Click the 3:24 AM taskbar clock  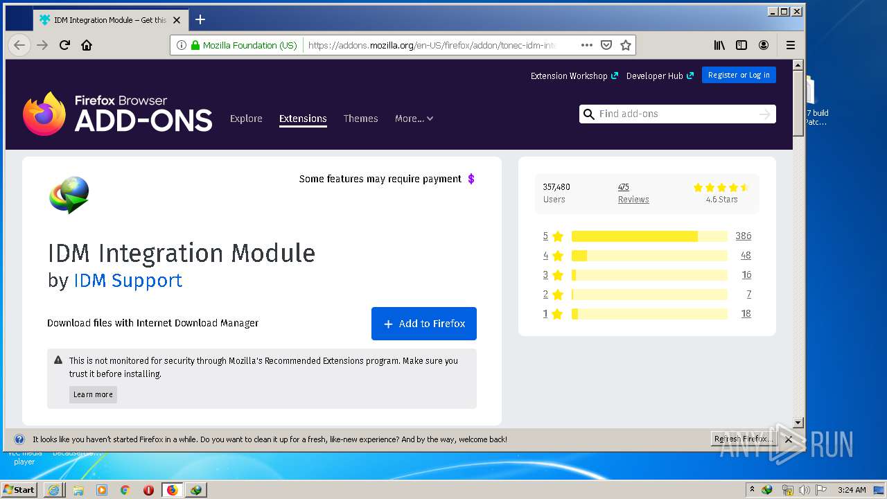(x=852, y=490)
